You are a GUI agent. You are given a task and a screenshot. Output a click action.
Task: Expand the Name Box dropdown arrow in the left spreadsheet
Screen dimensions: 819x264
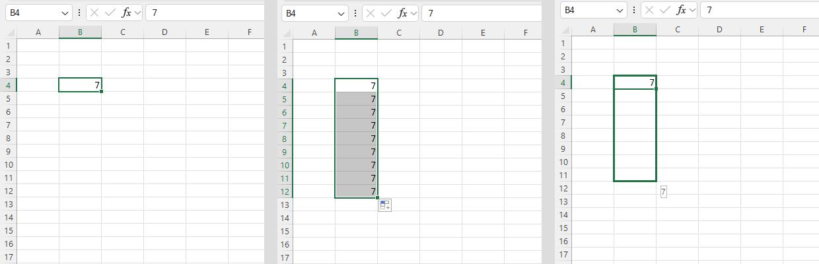[x=64, y=13]
